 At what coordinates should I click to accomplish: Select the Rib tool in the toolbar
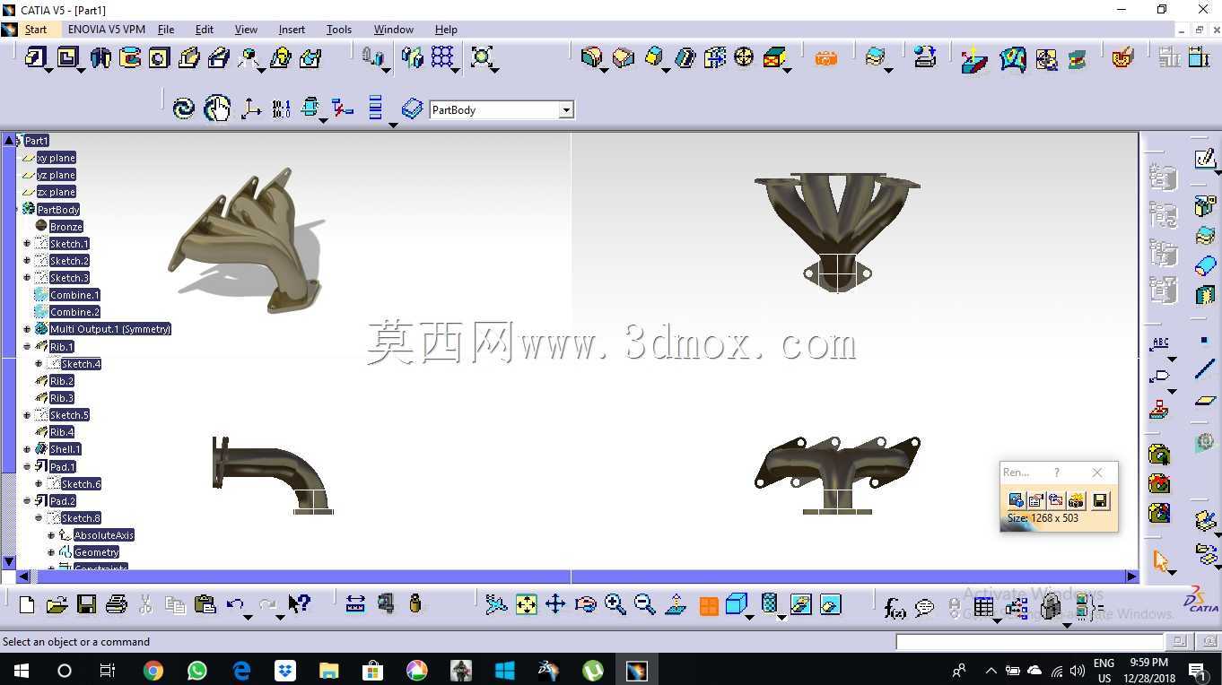coord(189,58)
